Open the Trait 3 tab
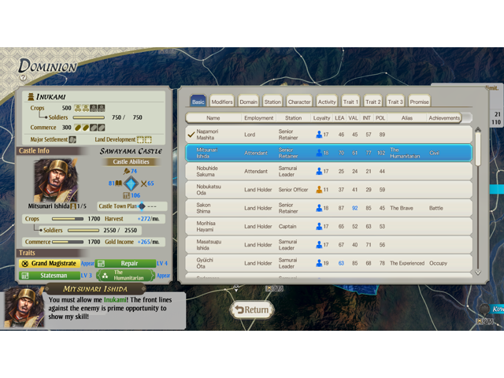This screenshot has width=504, height=378. point(395,102)
